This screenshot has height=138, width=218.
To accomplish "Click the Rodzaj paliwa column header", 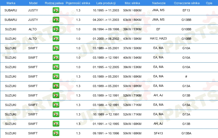I will coord(54,3).
